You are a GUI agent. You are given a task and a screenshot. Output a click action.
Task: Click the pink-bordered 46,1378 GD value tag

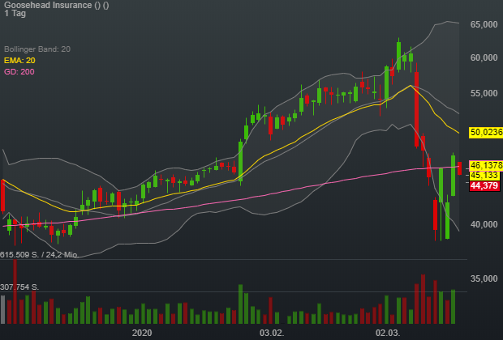click(x=486, y=165)
